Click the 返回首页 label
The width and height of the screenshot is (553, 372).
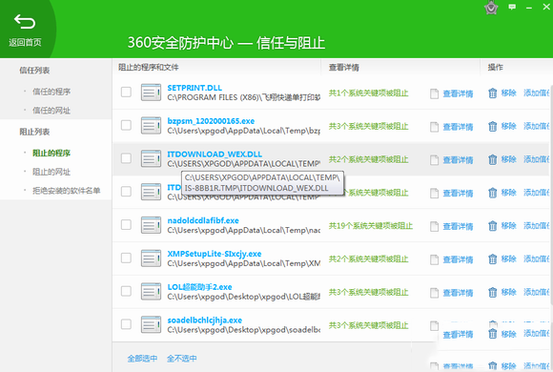point(25,42)
